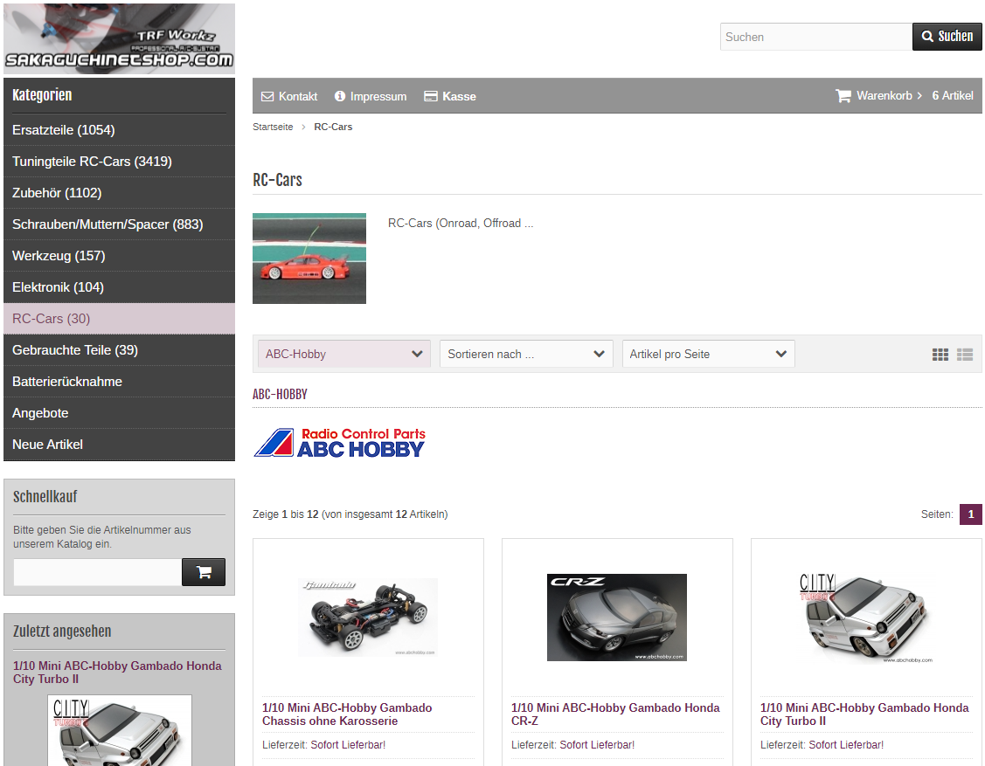985x766 pixels.
Task: Switch to grid view icon
Action: (940, 355)
